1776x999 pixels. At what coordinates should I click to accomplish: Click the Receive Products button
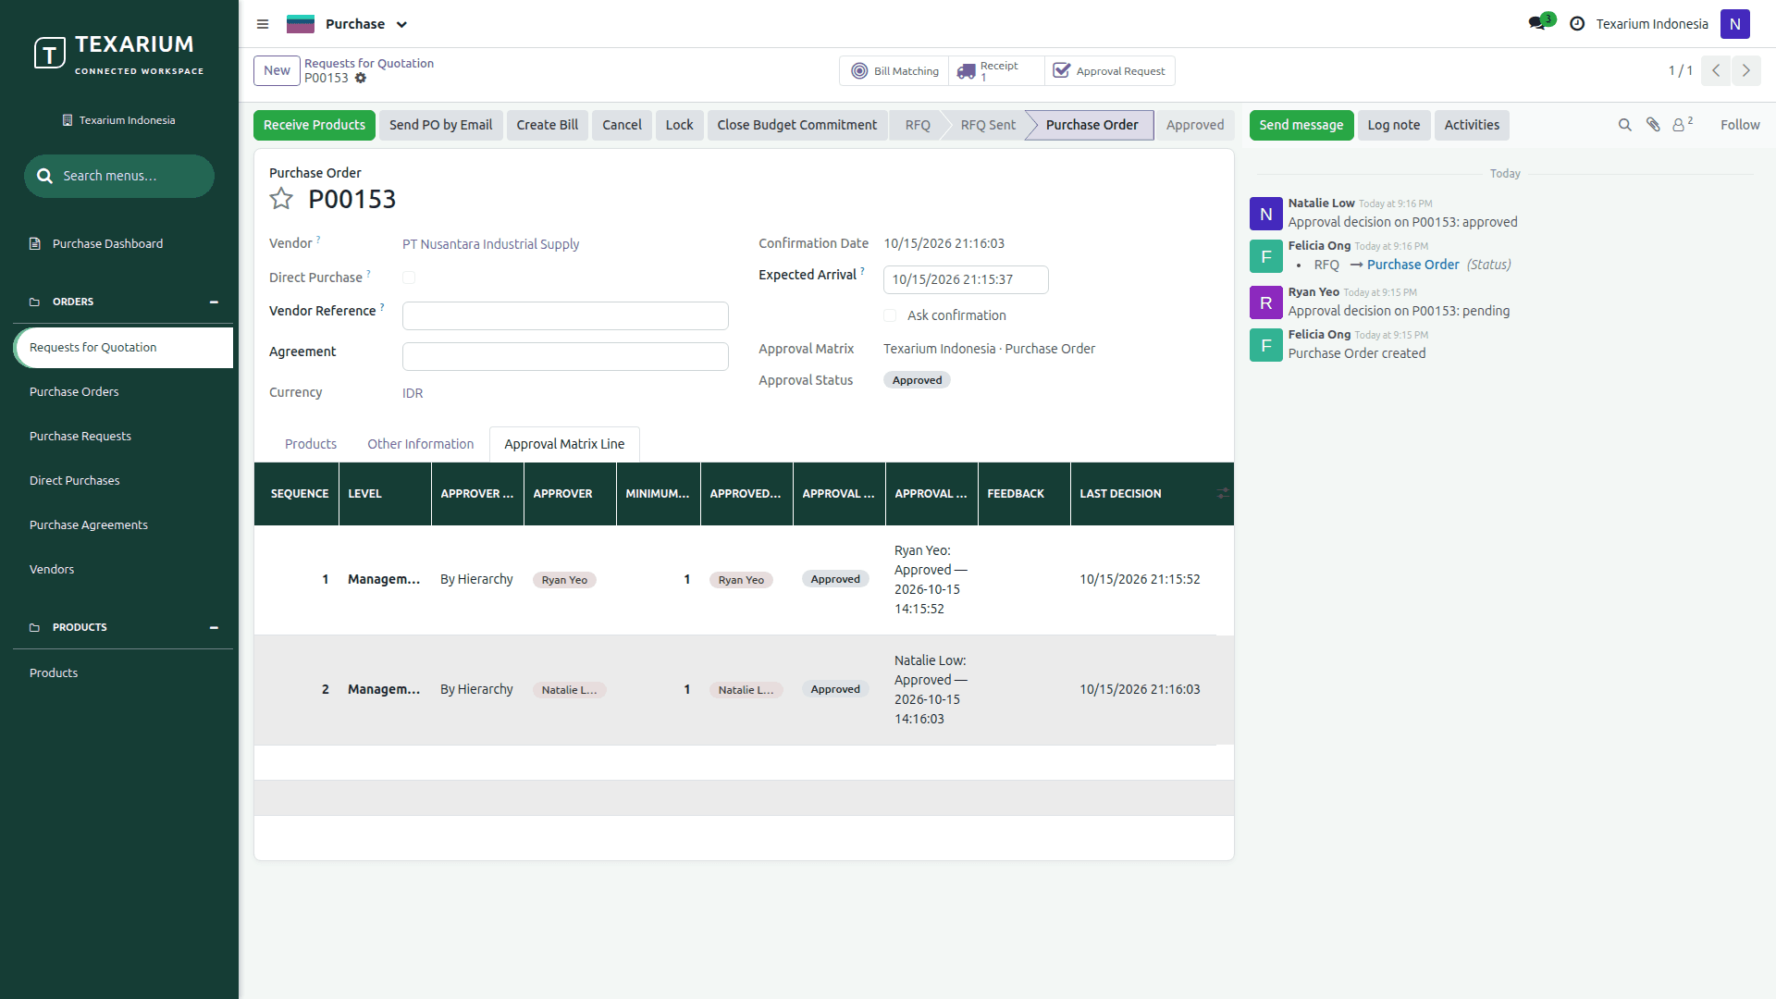pos(314,125)
